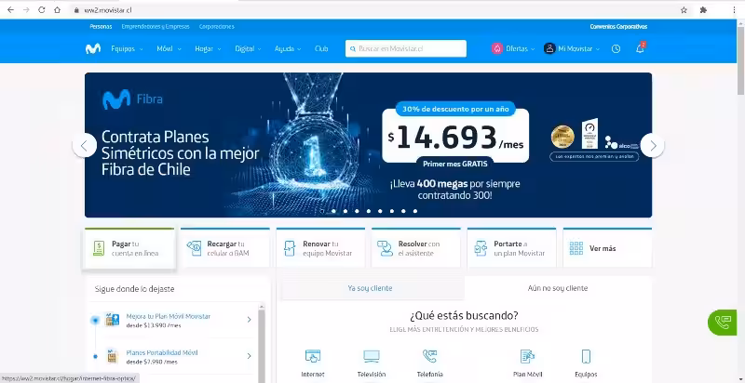Select the Personas segment tab
The height and width of the screenshot is (383, 745).
tap(101, 27)
